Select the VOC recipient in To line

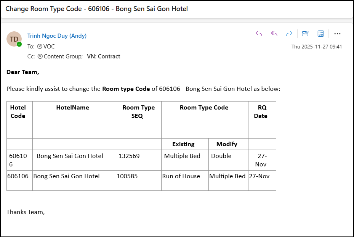tap(49, 47)
